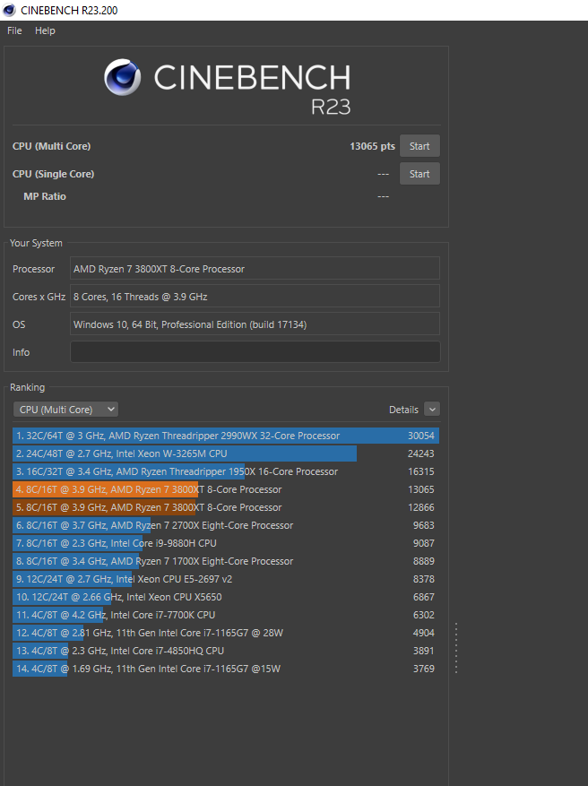Select ranking row Intel Xeon CPU X5650
This screenshot has height=786, width=588.
(x=226, y=597)
